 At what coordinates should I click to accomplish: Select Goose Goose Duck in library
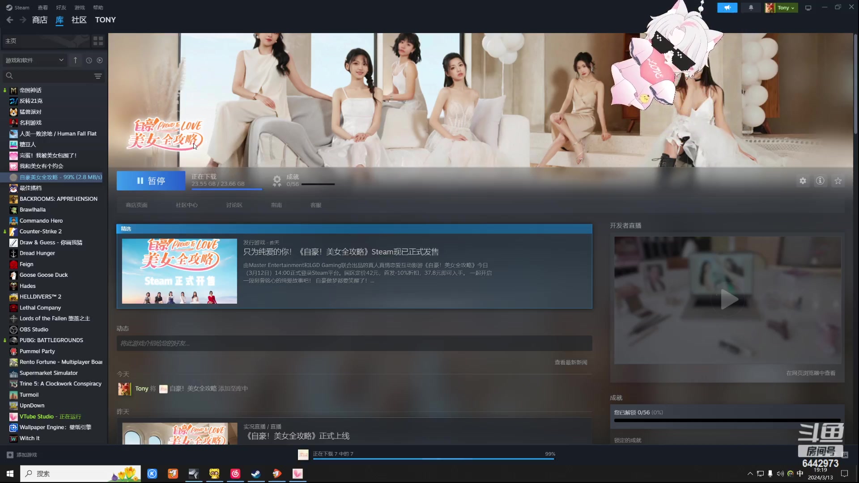tap(44, 275)
